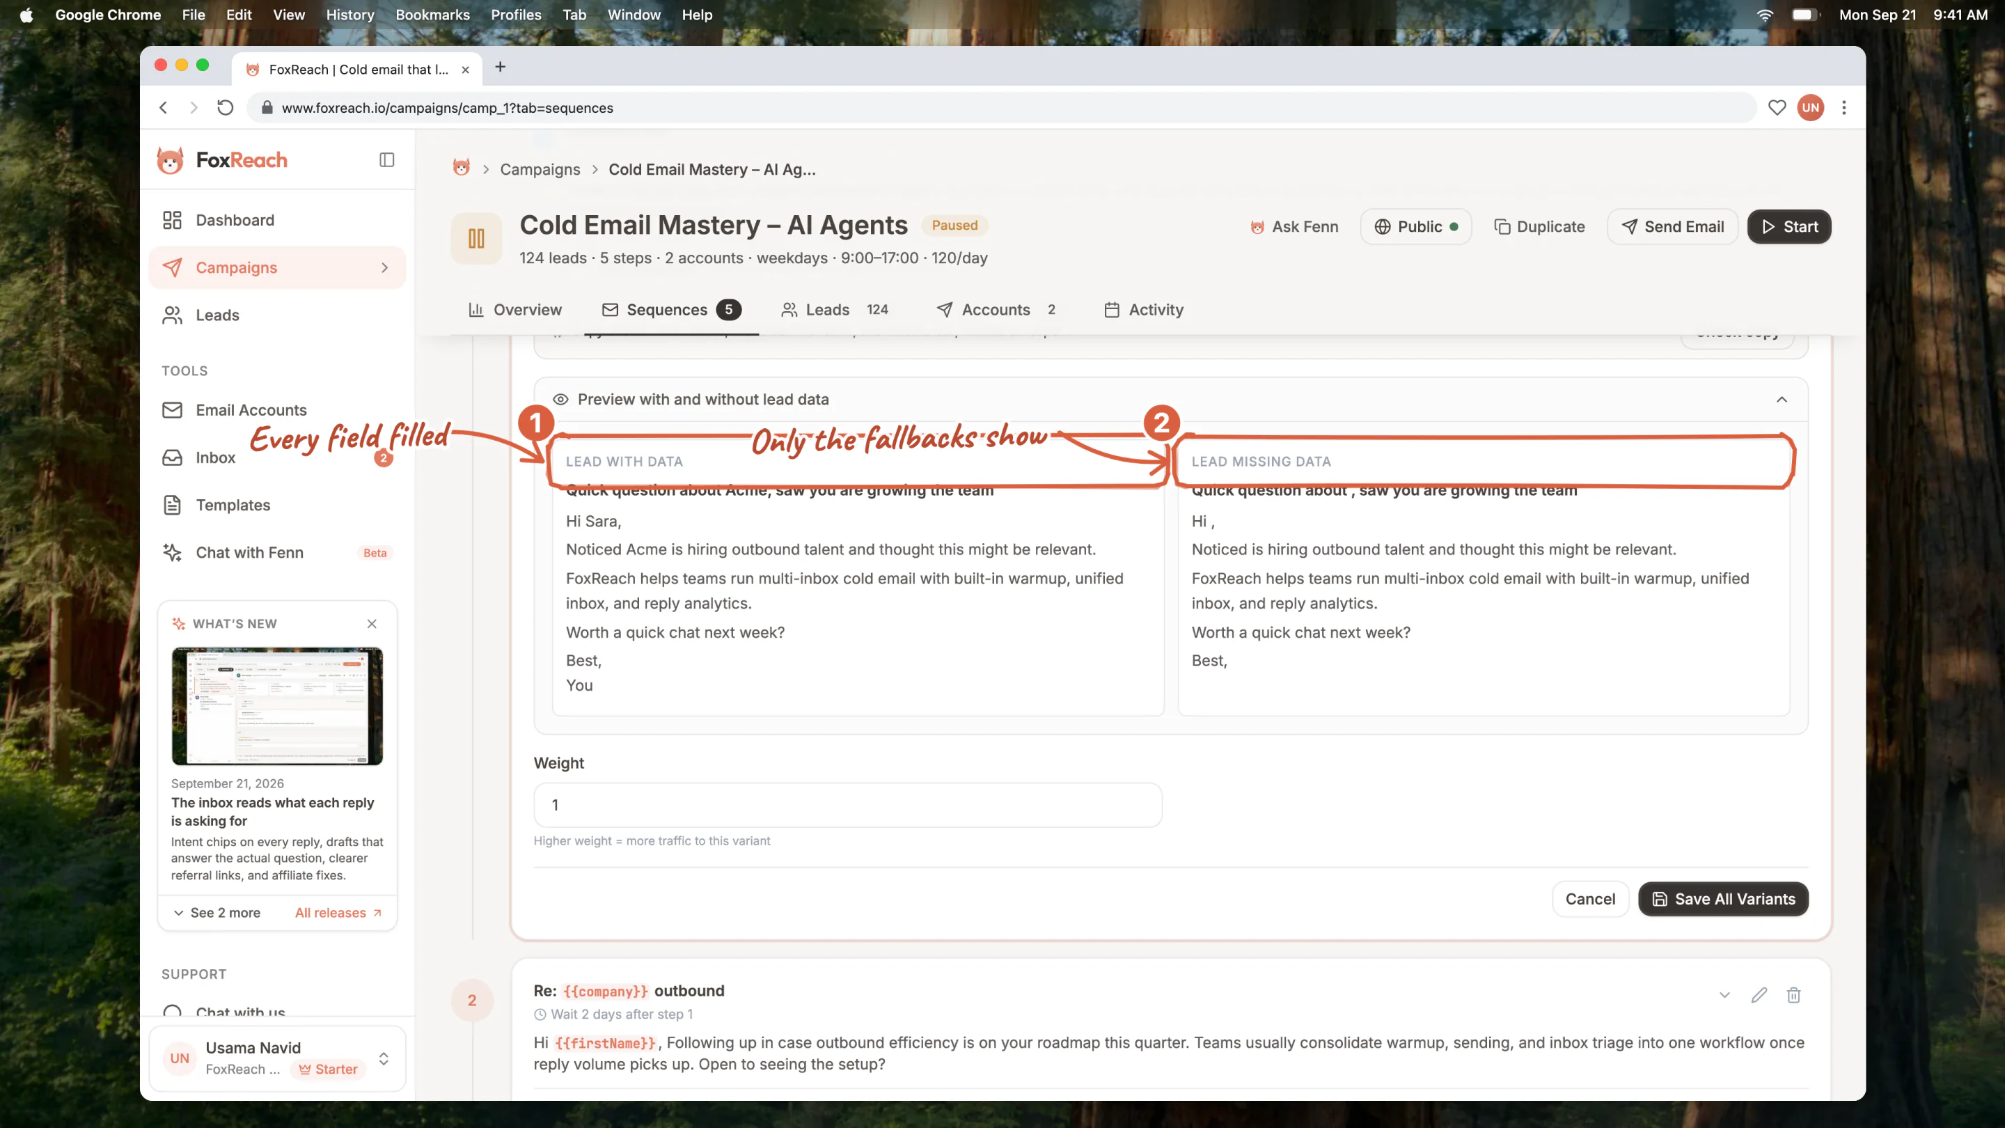
Task: Click the Paused status badge
Action: click(954, 225)
